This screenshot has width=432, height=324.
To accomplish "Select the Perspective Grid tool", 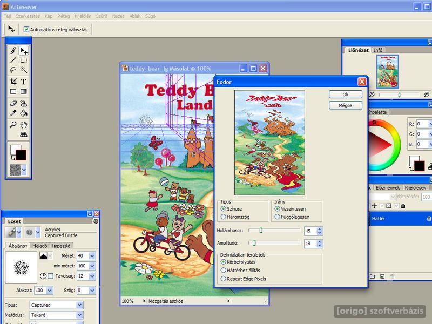I will tap(24, 134).
